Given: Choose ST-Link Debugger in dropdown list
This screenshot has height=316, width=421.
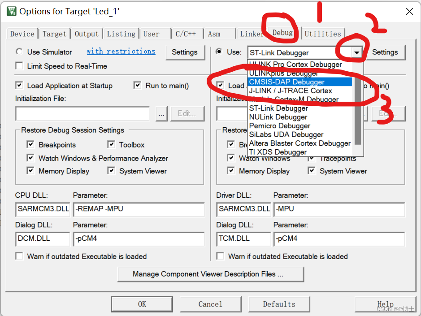Looking at the screenshot, I should click(299, 108).
